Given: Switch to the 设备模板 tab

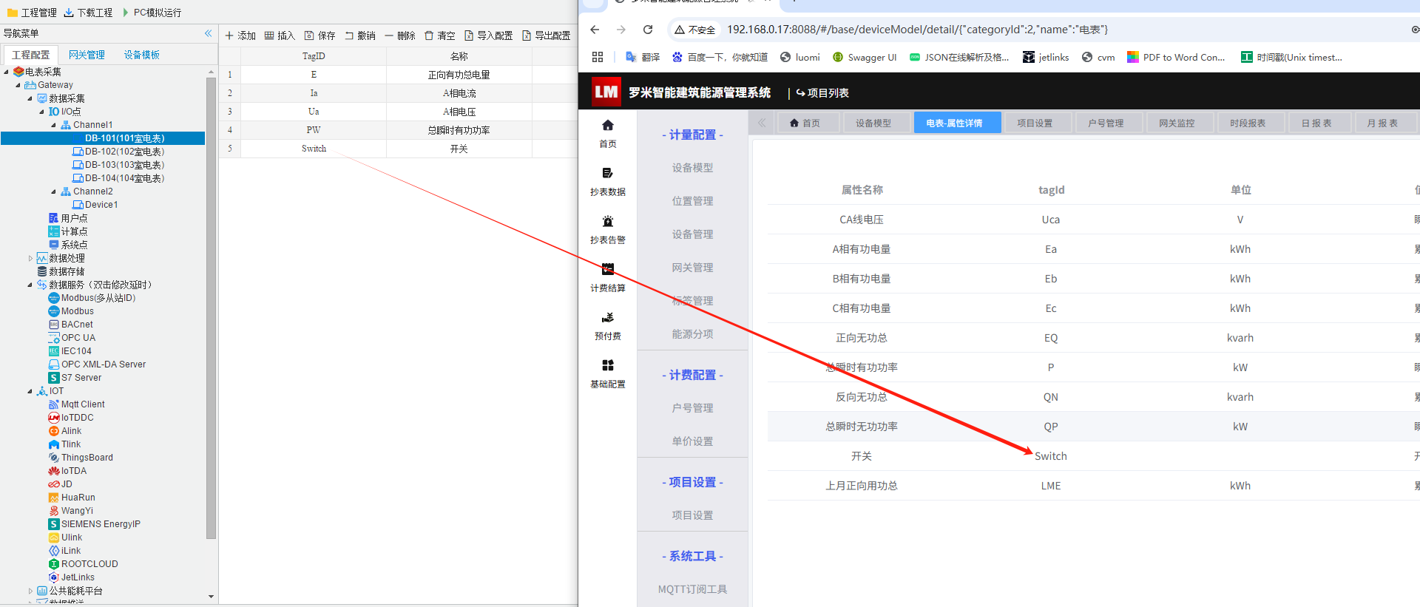Looking at the screenshot, I should pos(141,55).
